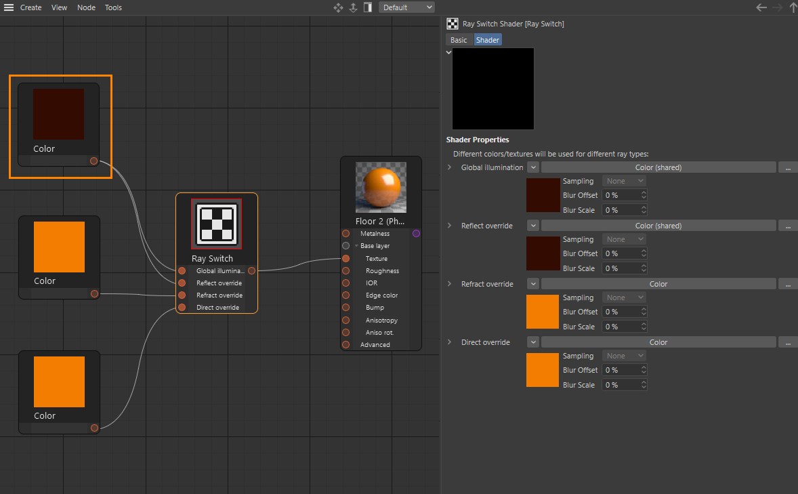The image size is (798, 494).
Task: Open the View menu
Action: [59, 7]
